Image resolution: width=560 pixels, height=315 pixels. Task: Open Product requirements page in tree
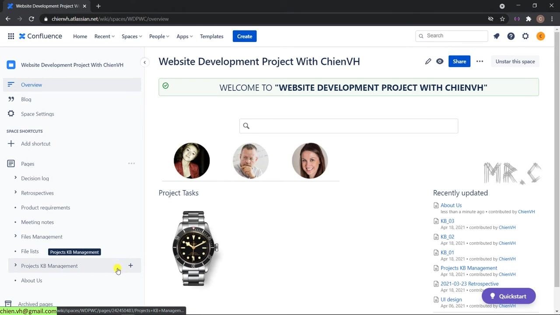[45, 207]
